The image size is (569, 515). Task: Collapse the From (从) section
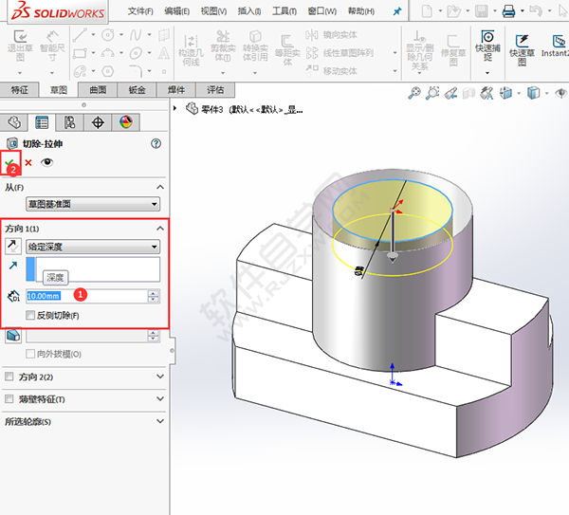[160, 187]
